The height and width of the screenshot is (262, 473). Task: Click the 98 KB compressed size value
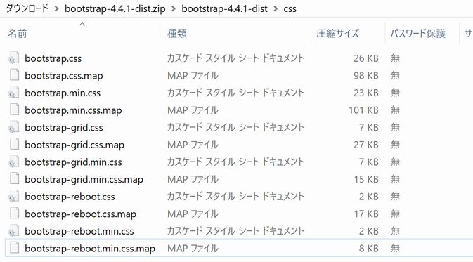366,75
